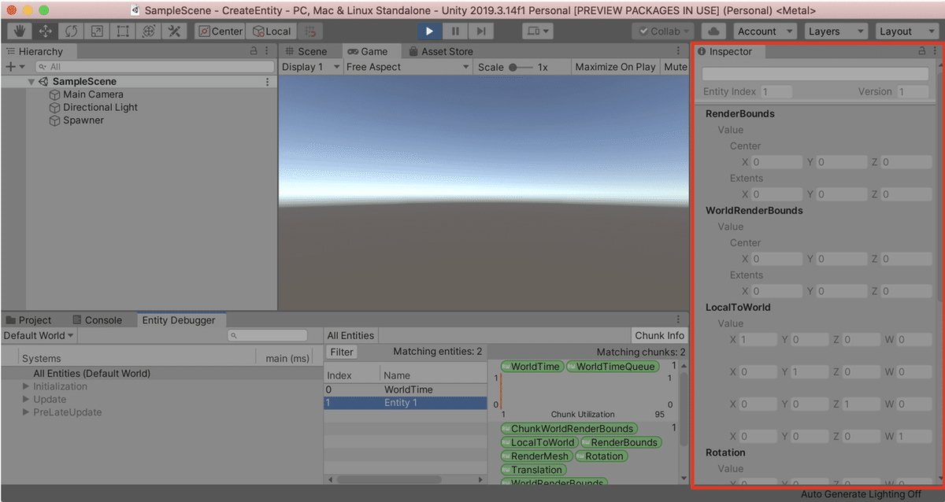
Task: Switch to the Game tab
Action: tap(368, 51)
